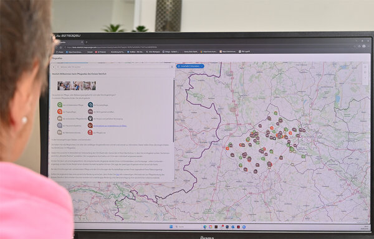Select the westernmost orange map marker
Viewport: 374px width, 239px height.
[x=227, y=148]
